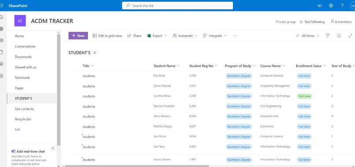Open the help question mark icon
Screen dimensions: 355x167
click(342, 6)
